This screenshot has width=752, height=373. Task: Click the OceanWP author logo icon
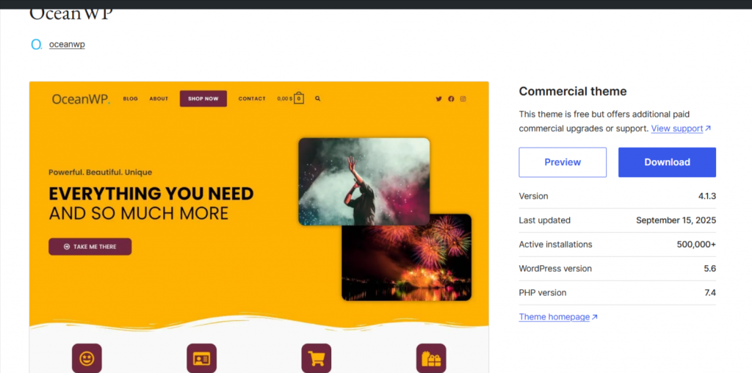(x=37, y=45)
